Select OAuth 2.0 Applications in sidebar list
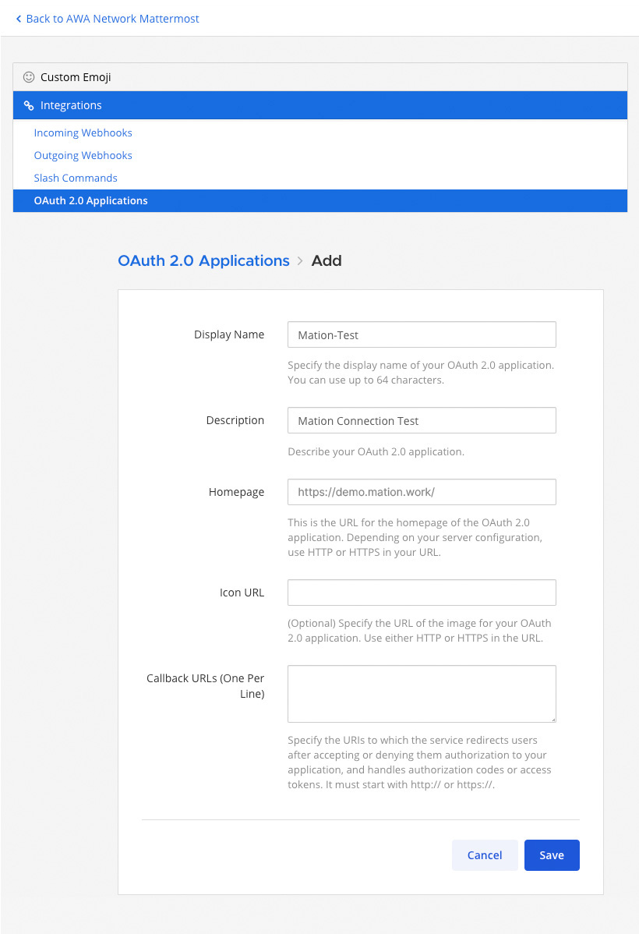Image resolution: width=639 pixels, height=934 pixels. click(319, 200)
